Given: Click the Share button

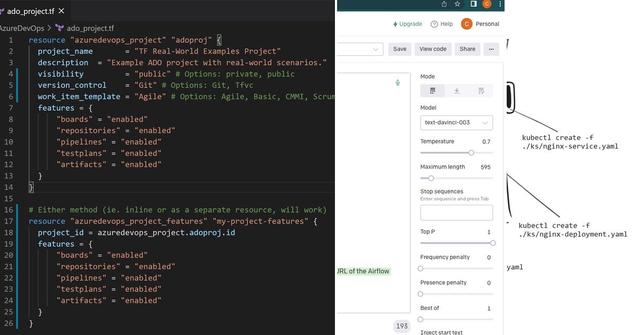Looking at the screenshot, I should click(467, 49).
